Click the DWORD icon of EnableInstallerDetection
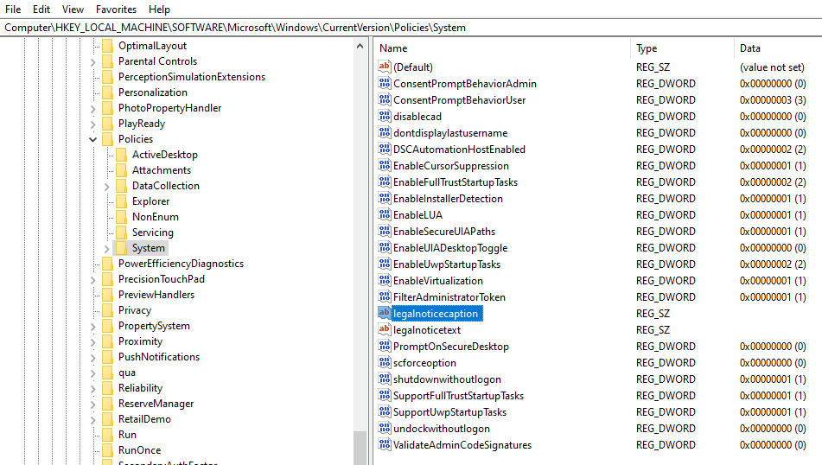The image size is (822, 465). 385,198
